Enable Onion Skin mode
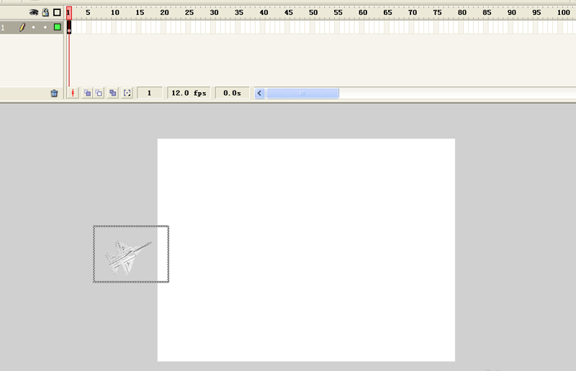This screenshot has width=576, height=371. [87, 93]
